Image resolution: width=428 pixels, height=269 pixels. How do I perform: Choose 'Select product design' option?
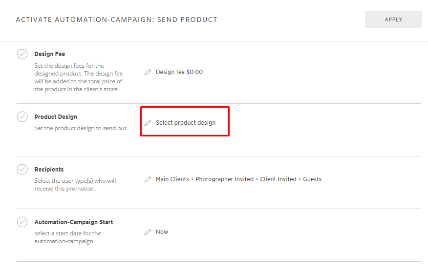(x=186, y=123)
